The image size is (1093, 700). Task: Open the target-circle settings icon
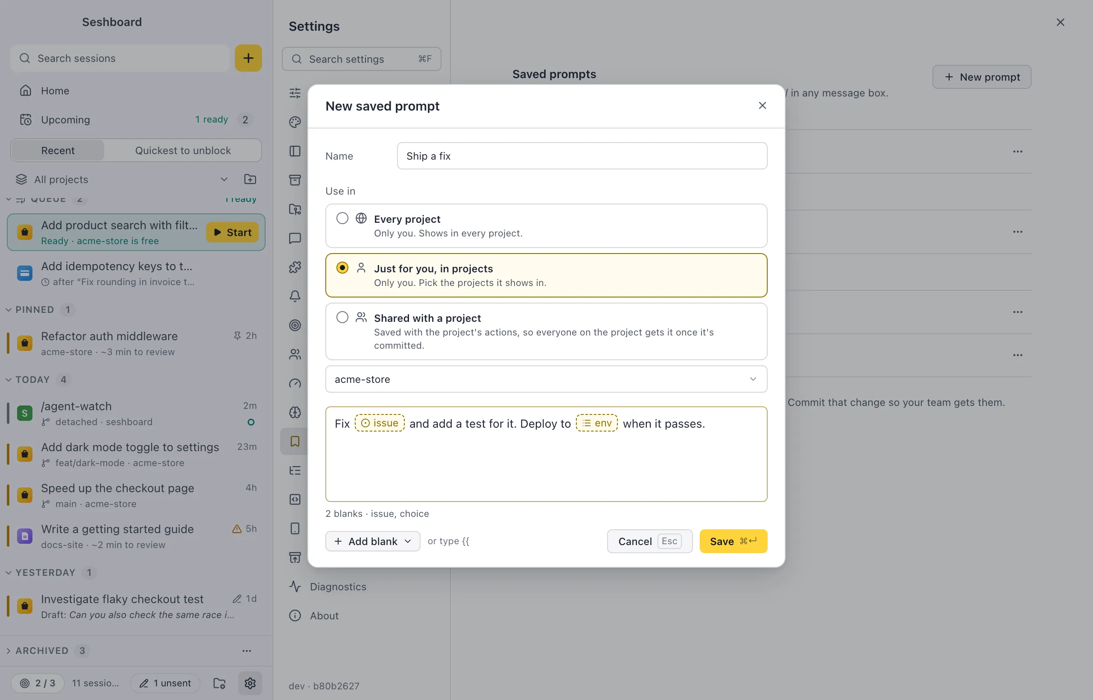coord(295,325)
